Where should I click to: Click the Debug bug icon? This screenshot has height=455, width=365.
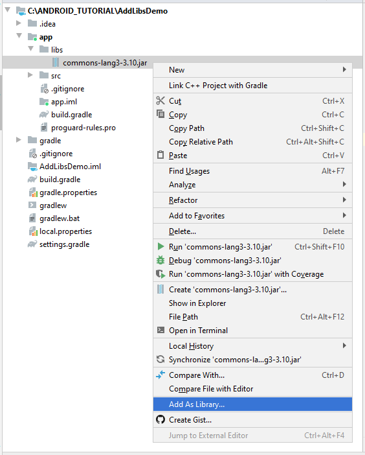tap(160, 260)
